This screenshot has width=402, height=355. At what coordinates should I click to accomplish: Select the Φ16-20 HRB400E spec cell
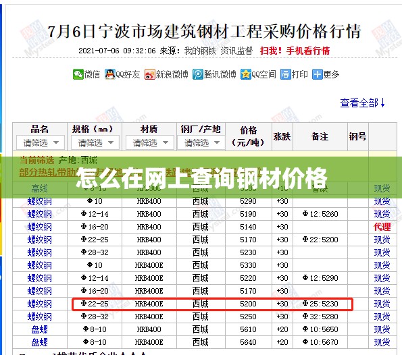point(95,291)
